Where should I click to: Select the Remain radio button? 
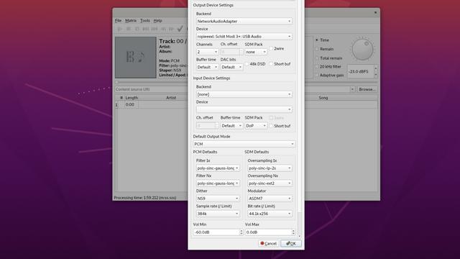(x=317, y=49)
